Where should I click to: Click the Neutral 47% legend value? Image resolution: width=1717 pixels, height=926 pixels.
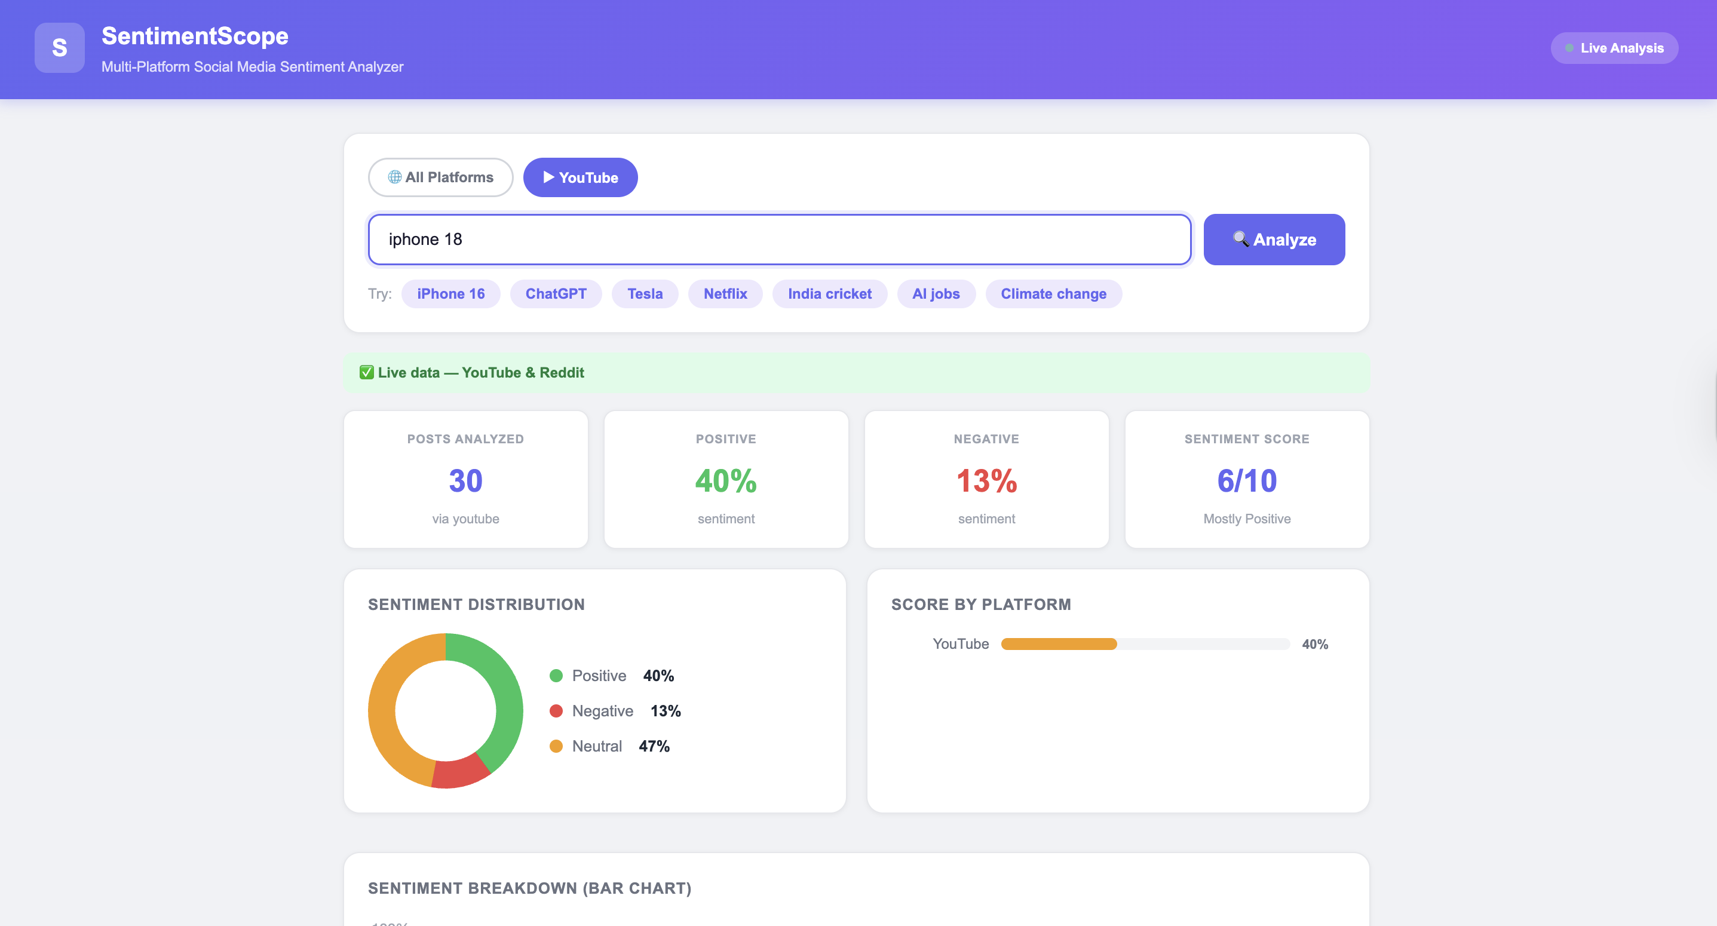(x=654, y=747)
